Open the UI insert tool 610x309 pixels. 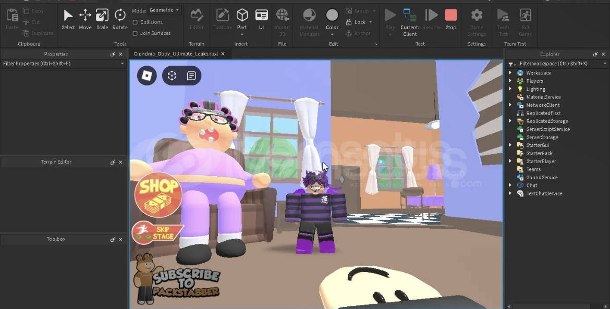[x=261, y=19]
